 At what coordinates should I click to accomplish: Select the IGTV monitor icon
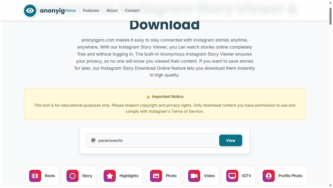[x=232, y=176]
